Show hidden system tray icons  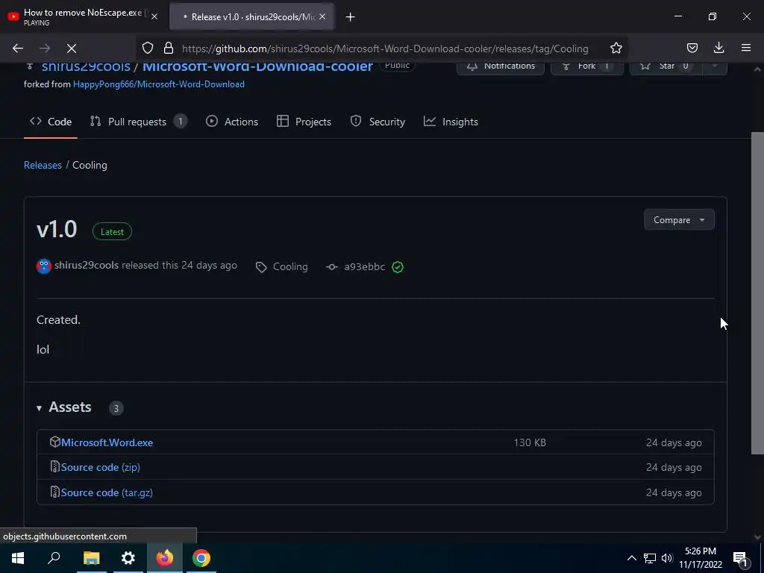click(631, 558)
